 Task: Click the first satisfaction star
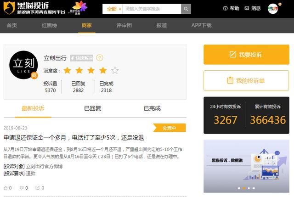tap(68, 70)
